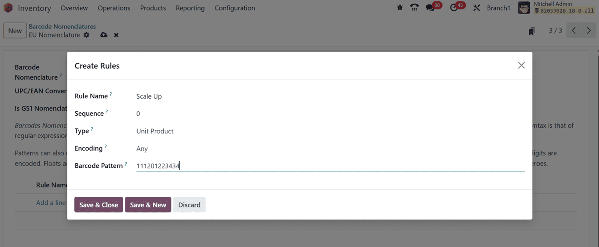This screenshot has width=599, height=247.
Task: Show help tooltip for Encoding
Action: coord(106,146)
